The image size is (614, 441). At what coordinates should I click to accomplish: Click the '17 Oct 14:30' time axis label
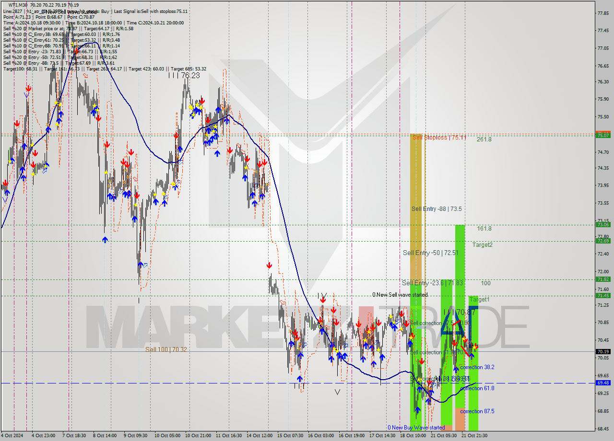click(382, 436)
